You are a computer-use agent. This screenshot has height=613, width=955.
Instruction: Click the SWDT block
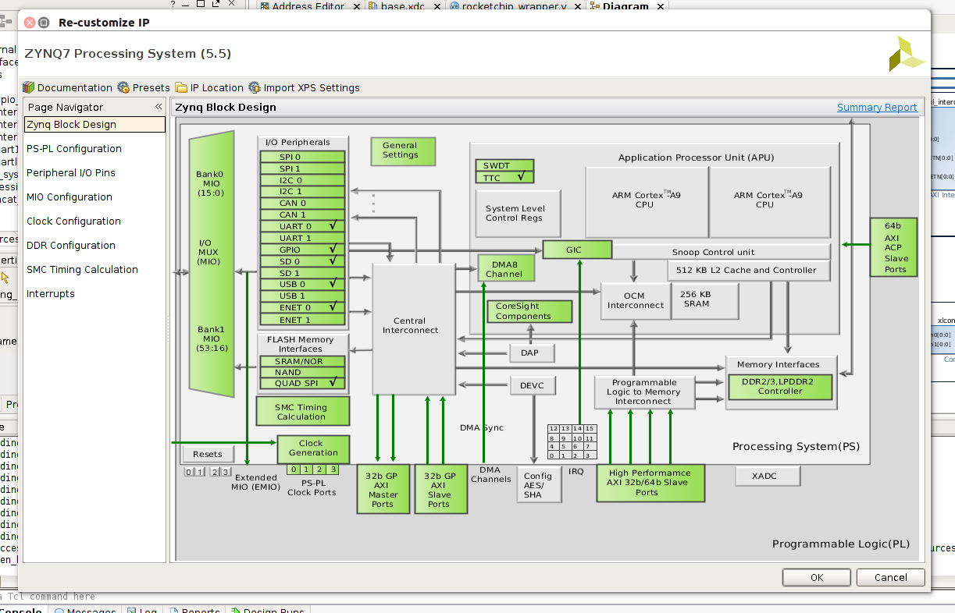point(504,165)
